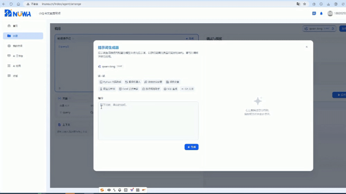This screenshot has height=194, width=346.
Task: Bookmark the page with the star icon
Action: (x=304, y=4)
